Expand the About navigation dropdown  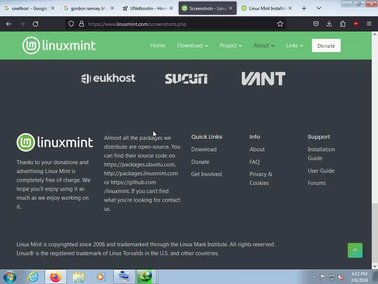(264, 45)
